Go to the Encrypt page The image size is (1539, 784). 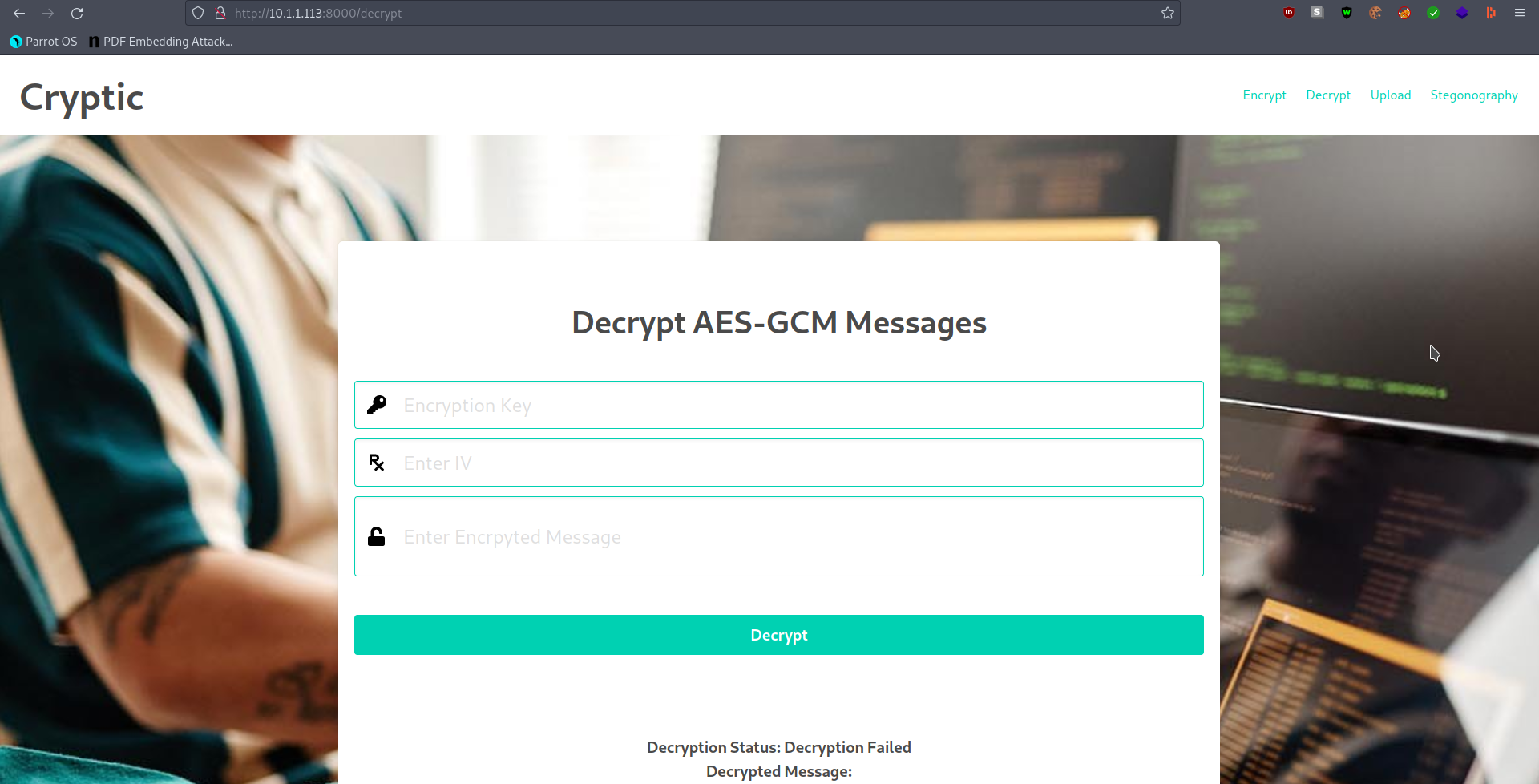pyautogui.click(x=1264, y=95)
